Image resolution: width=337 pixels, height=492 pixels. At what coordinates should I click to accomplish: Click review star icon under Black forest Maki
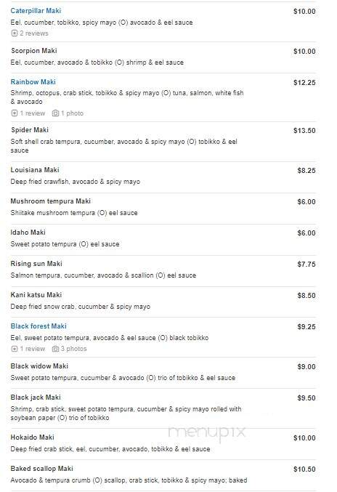coord(14,349)
